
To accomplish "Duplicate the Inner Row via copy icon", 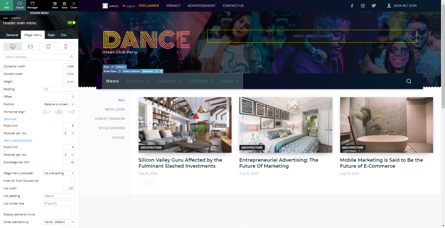I will tap(120, 71).
